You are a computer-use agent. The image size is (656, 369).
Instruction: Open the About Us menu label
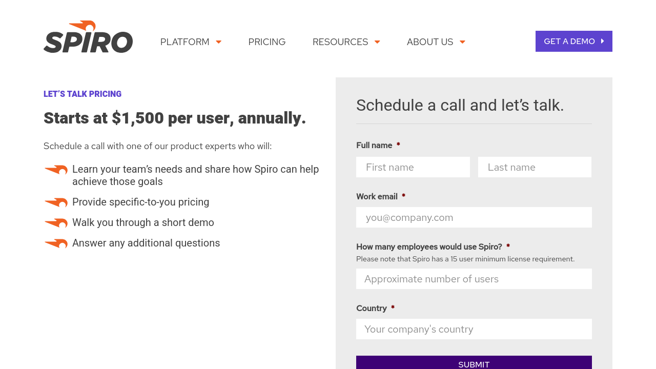pos(430,42)
